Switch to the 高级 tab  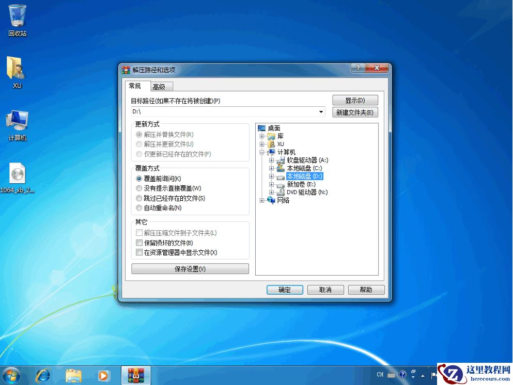pyautogui.click(x=161, y=86)
